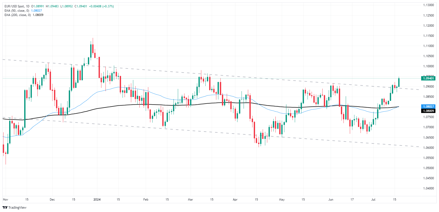Screen dimensions: 439x212
Task: Click the May label on time axis
Action: (282, 200)
